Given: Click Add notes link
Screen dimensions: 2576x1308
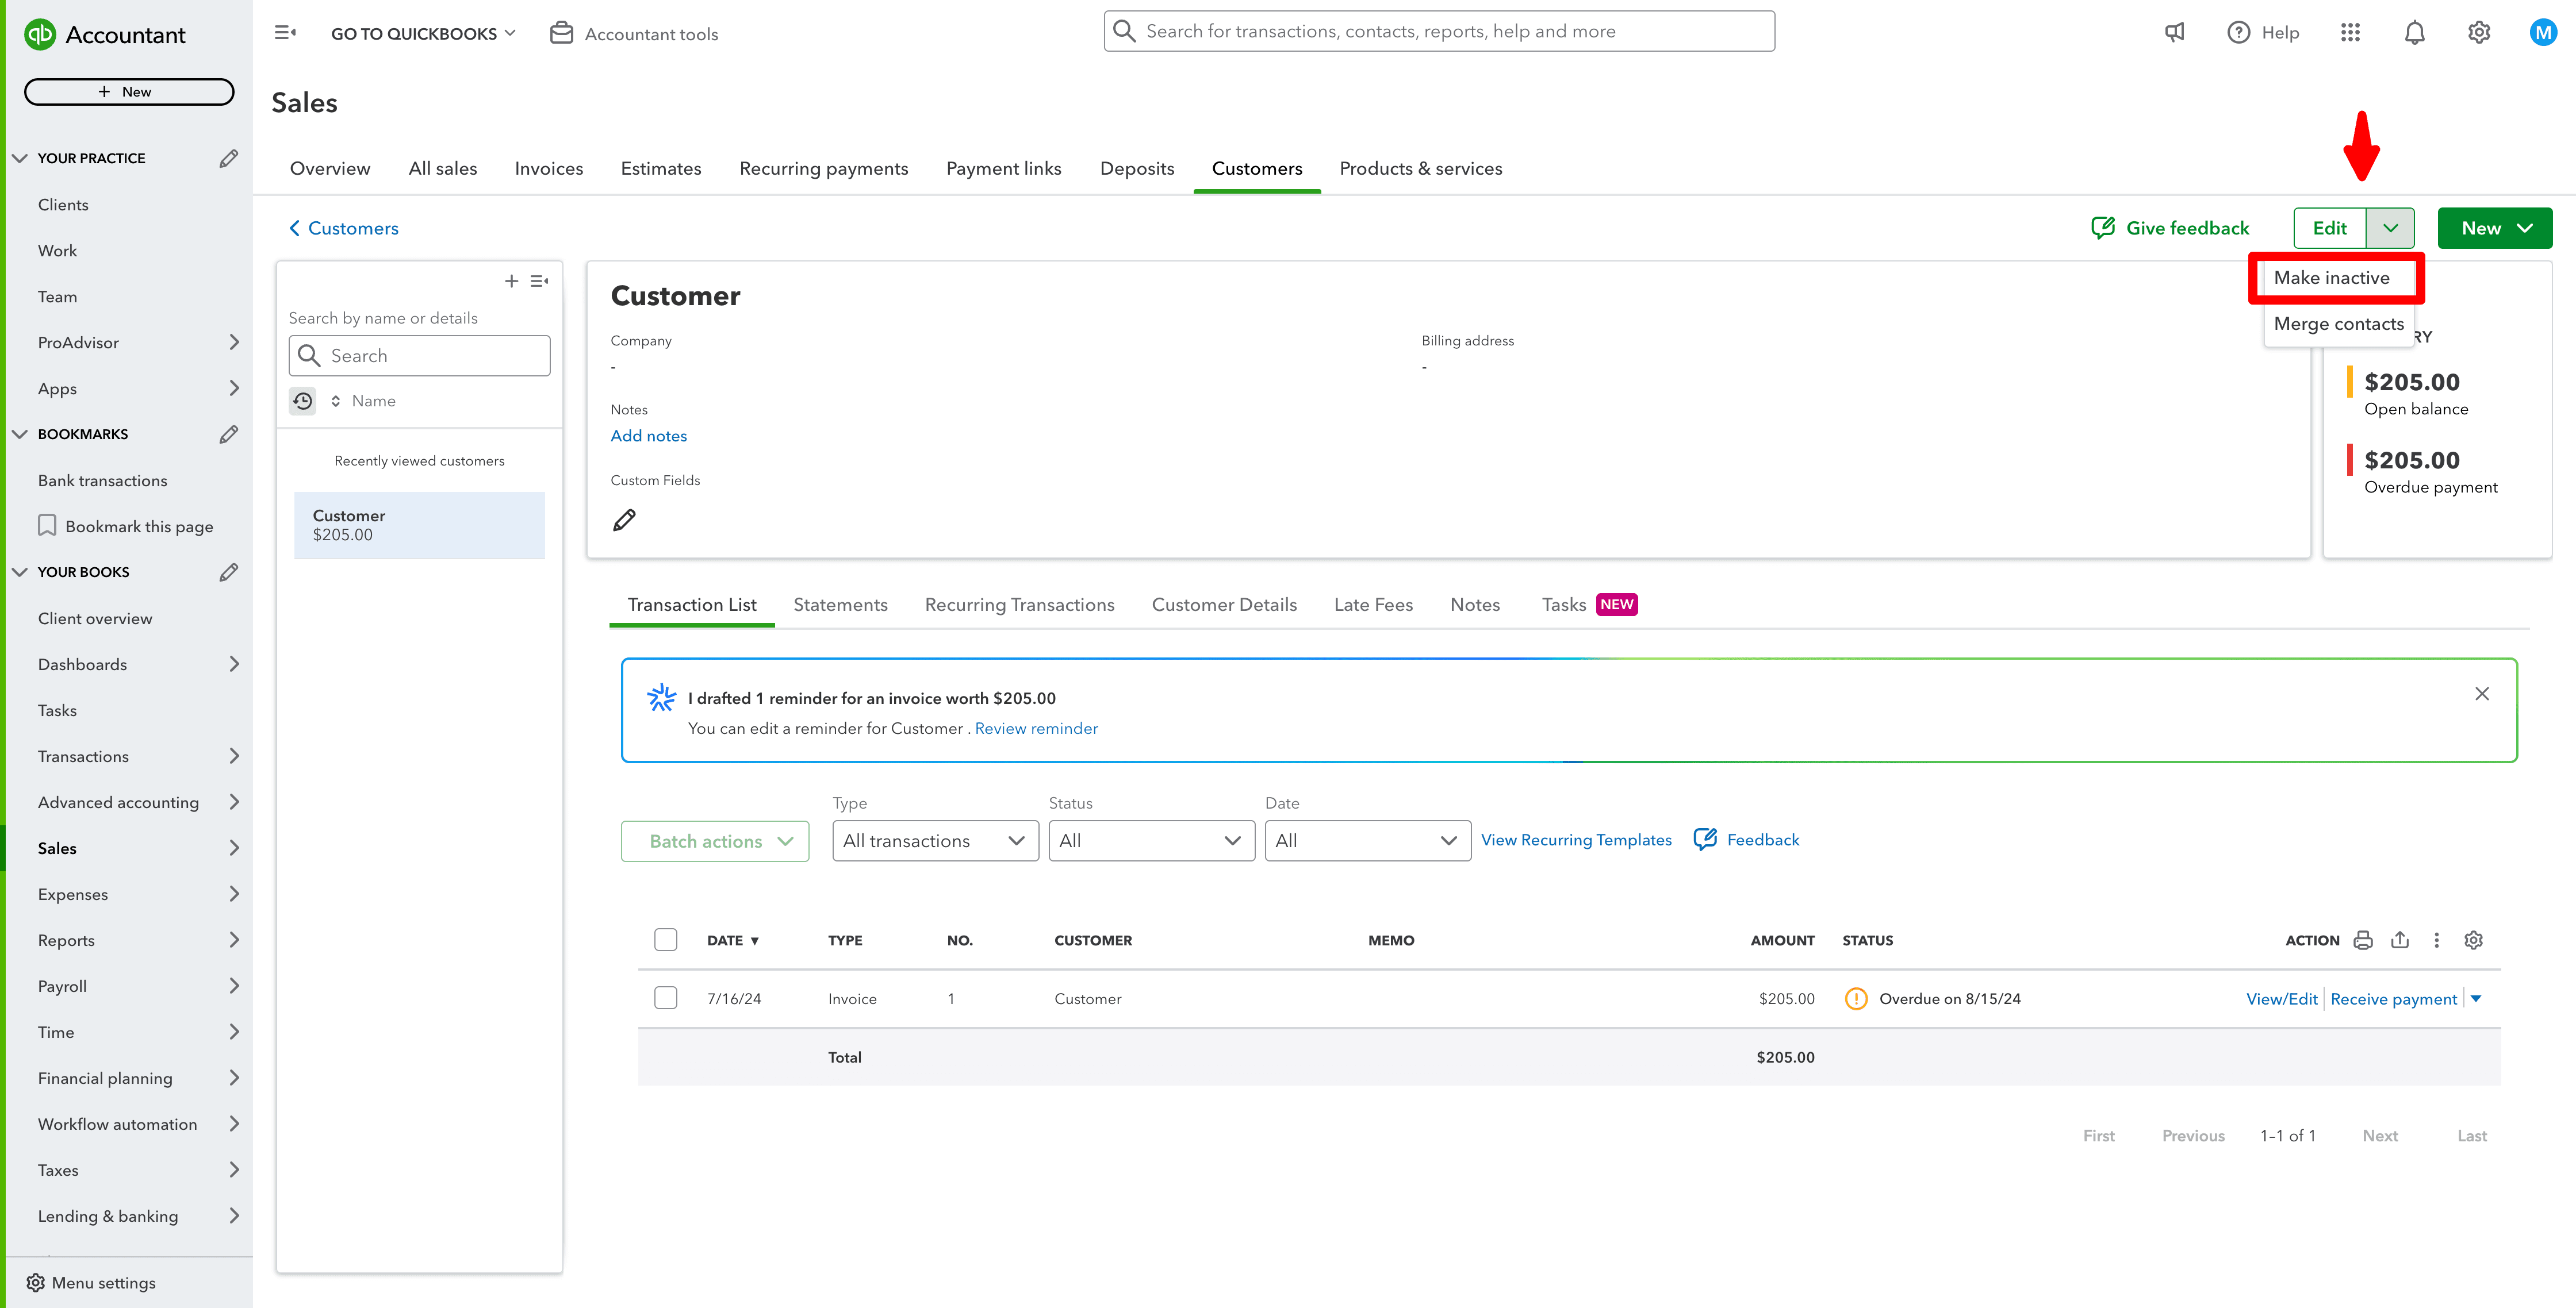Looking at the screenshot, I should [648, 436].
